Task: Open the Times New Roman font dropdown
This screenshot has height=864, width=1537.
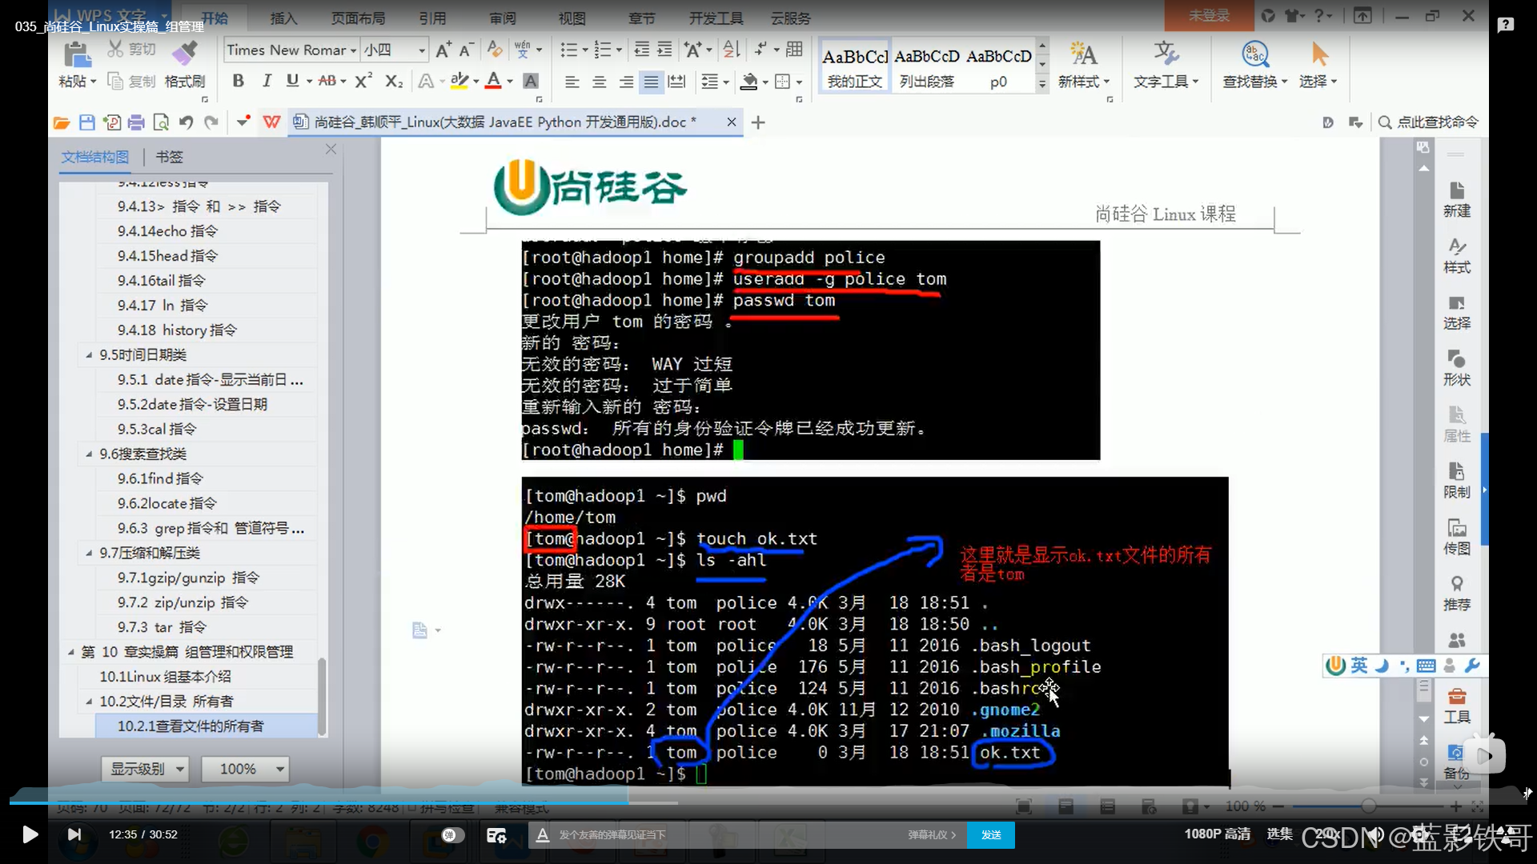Action: pos(353,50)
